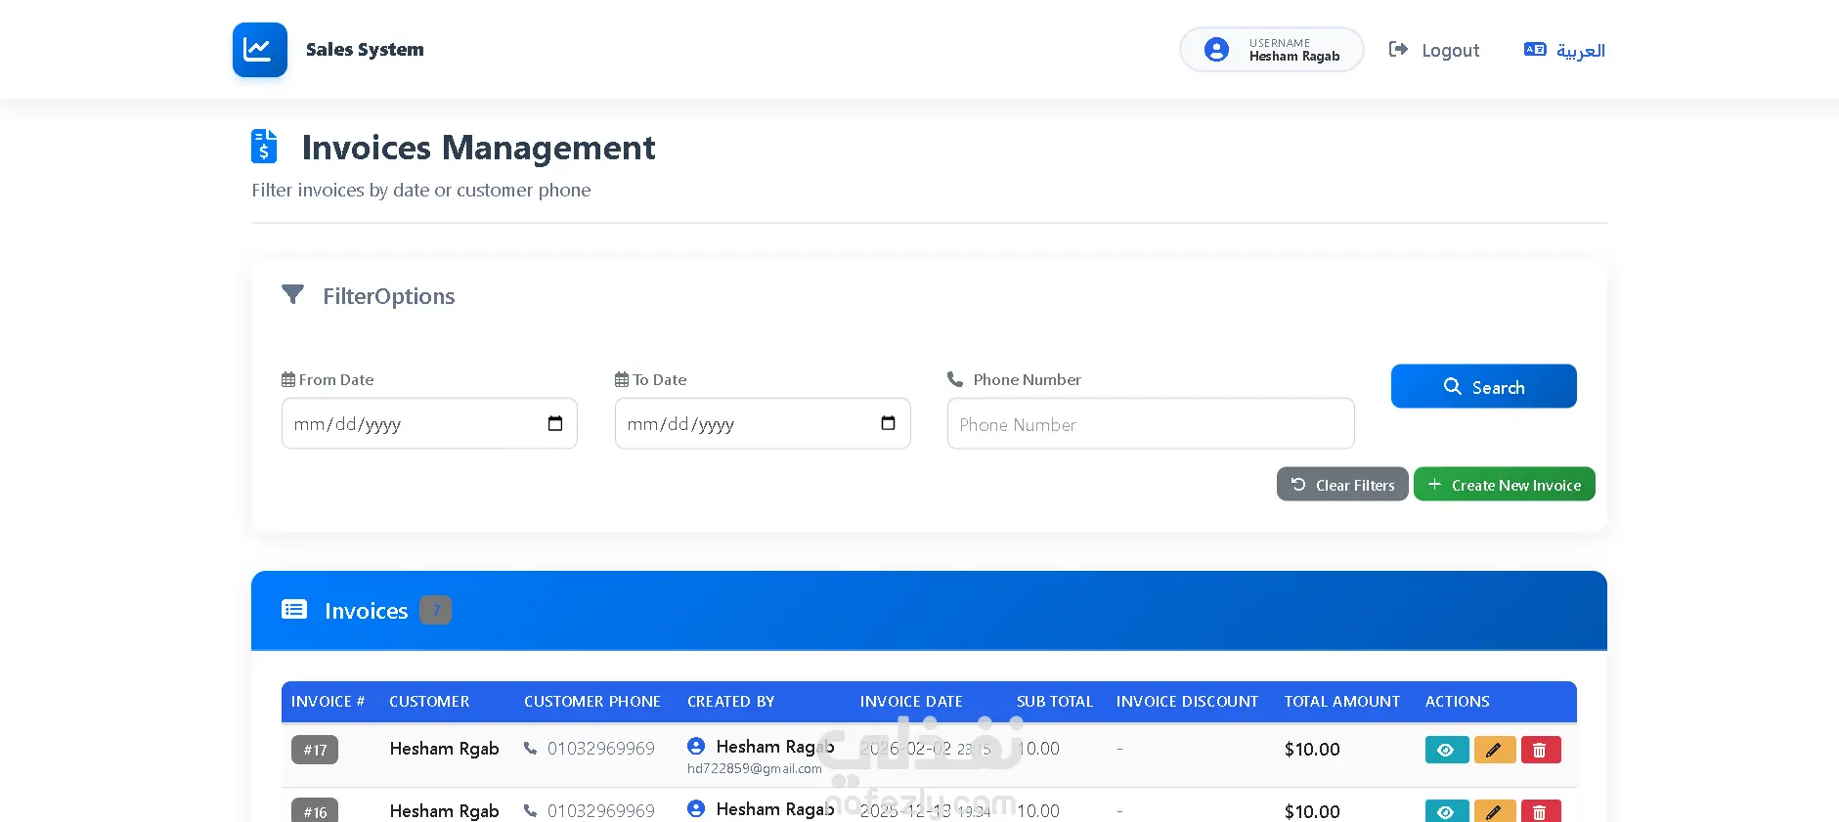The image size is (1839, 822).
Task: Click the ACTIONS column header
Action: [1458, 702]
